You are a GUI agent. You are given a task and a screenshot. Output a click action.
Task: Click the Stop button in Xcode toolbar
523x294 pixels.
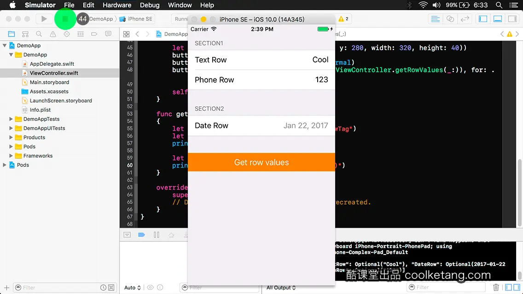pyautogui.click(x=65, y=19)
